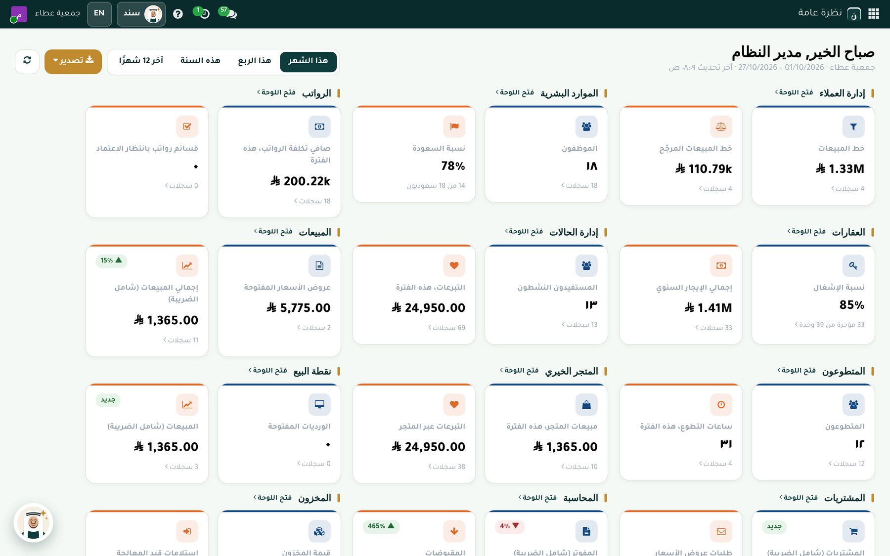Click funnel icon on خط المبيعات card
Image resolution: width=890 pixels, height=556 pixels.
click(x=853, y=127)
